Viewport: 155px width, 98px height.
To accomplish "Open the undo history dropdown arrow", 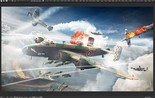I will 21,1.
